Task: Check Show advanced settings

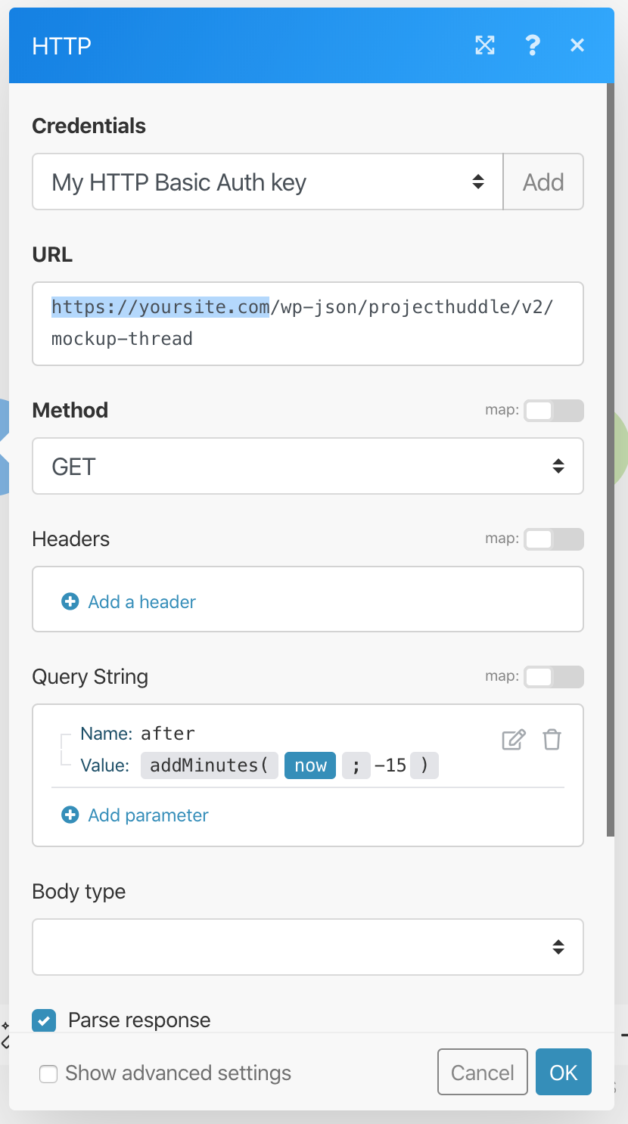Action: tap(48, 1073)
